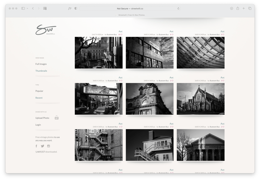Open the church photo thumbnail
This screenshot has height=180, width=260.
coord(200,99)
